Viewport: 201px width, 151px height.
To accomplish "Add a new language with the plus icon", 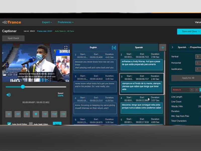I will 162,48.
